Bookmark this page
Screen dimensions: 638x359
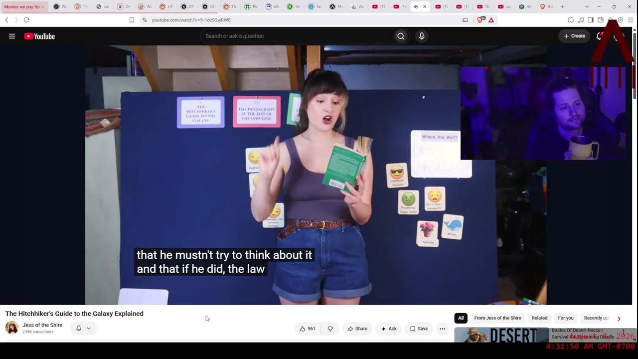132,20
